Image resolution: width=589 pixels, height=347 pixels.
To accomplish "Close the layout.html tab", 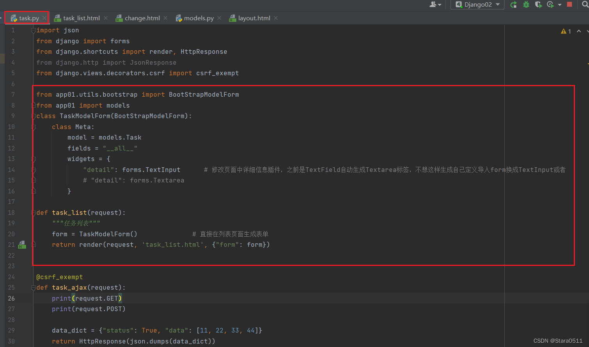I will 276,18.
